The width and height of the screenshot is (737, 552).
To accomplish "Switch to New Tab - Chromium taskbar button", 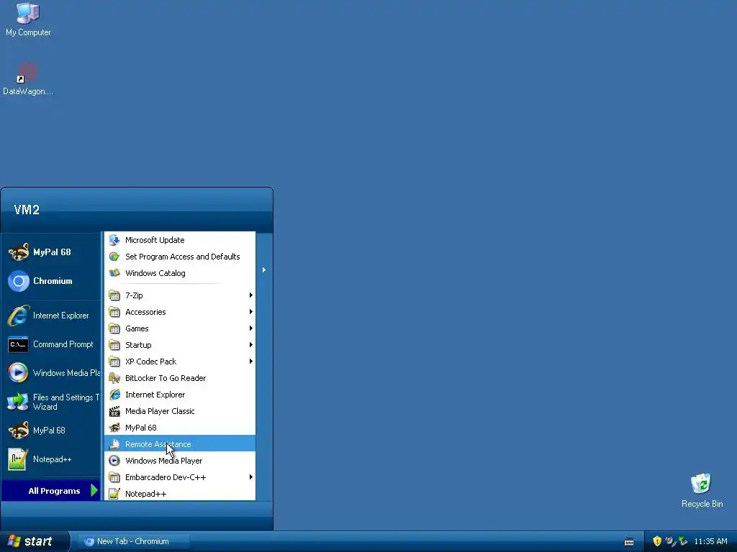I will click(x=133, y=541).
